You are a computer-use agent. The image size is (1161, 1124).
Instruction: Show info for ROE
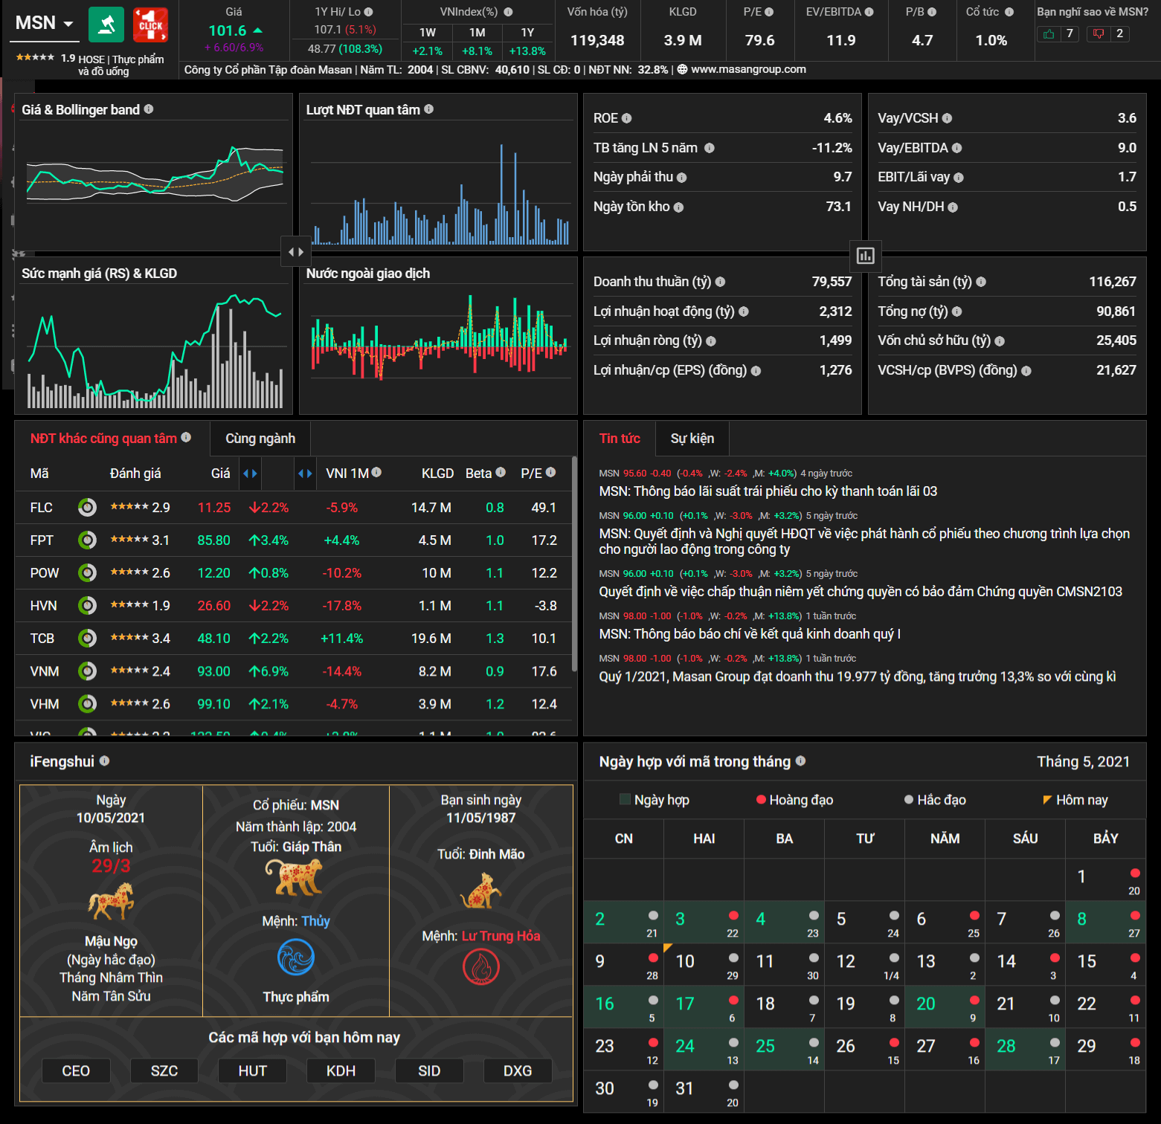pyautogui.click(x=626, y=118)
